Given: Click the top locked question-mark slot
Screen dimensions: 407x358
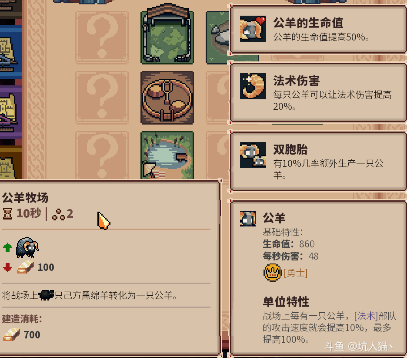Looking at the screenshot, I should click(x=102, y=37).
